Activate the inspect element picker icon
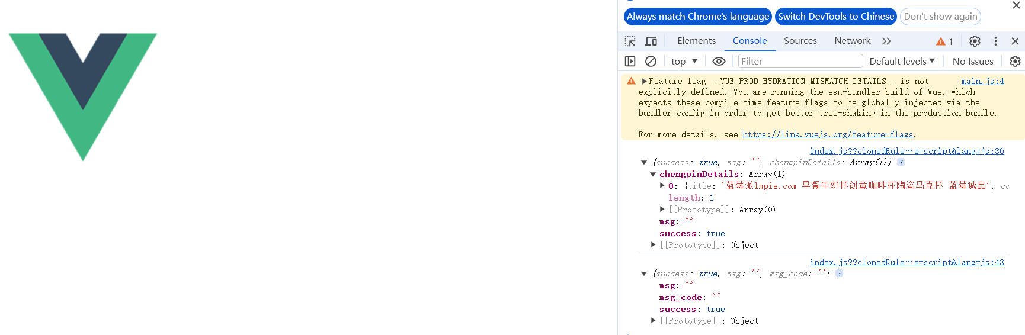Viewport: 1025px width, 335px height. (x=630, y=41)
